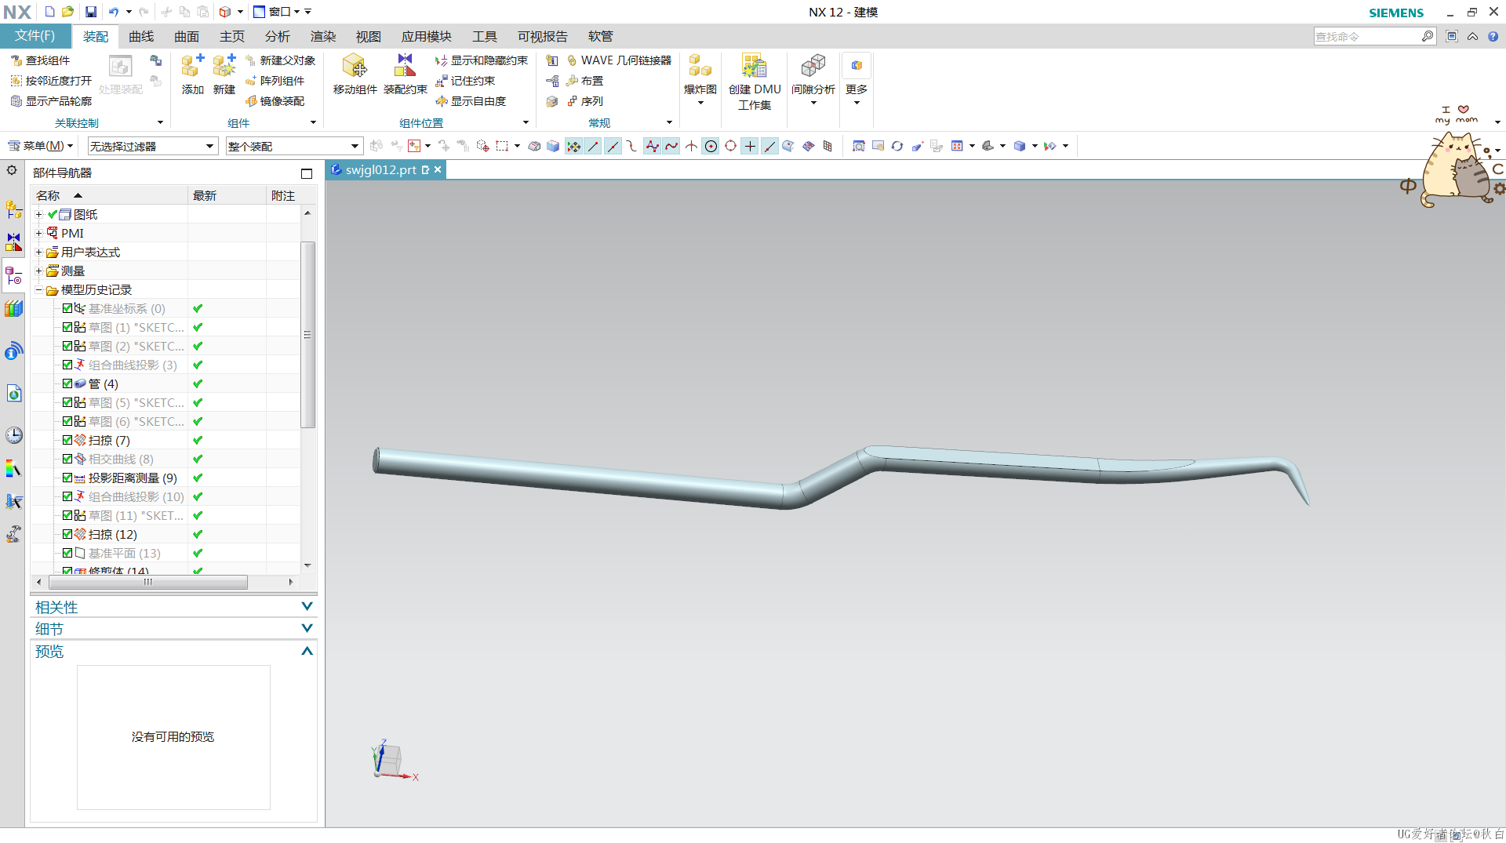
Task: Close the swjgl012.prt tab
Action: coord(438,169)
